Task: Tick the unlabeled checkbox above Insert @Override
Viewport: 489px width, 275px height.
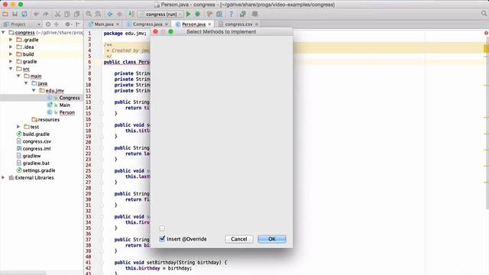Action: (162, 228)
